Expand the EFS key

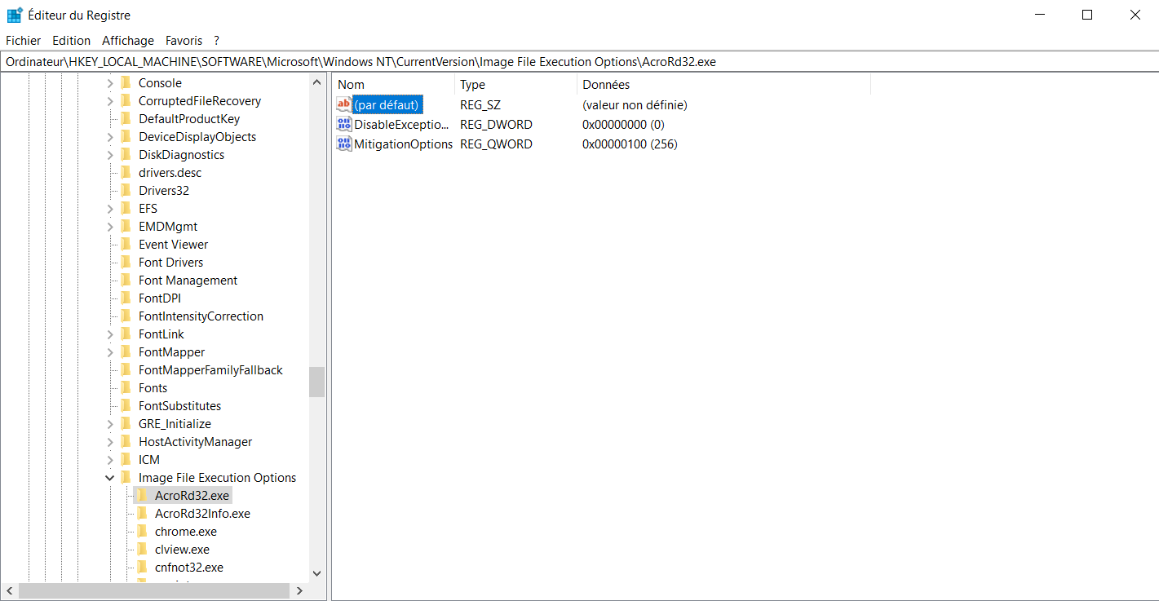(x=110, y=209)
